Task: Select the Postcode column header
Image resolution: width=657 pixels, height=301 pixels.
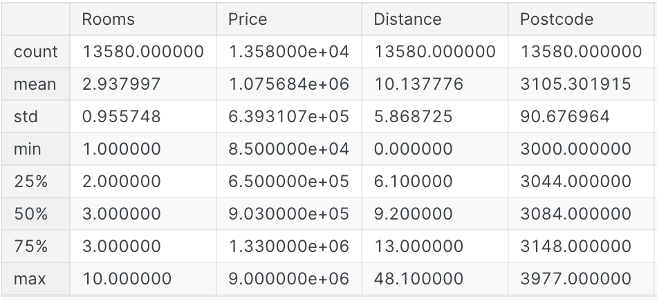Action: [556, 19]
